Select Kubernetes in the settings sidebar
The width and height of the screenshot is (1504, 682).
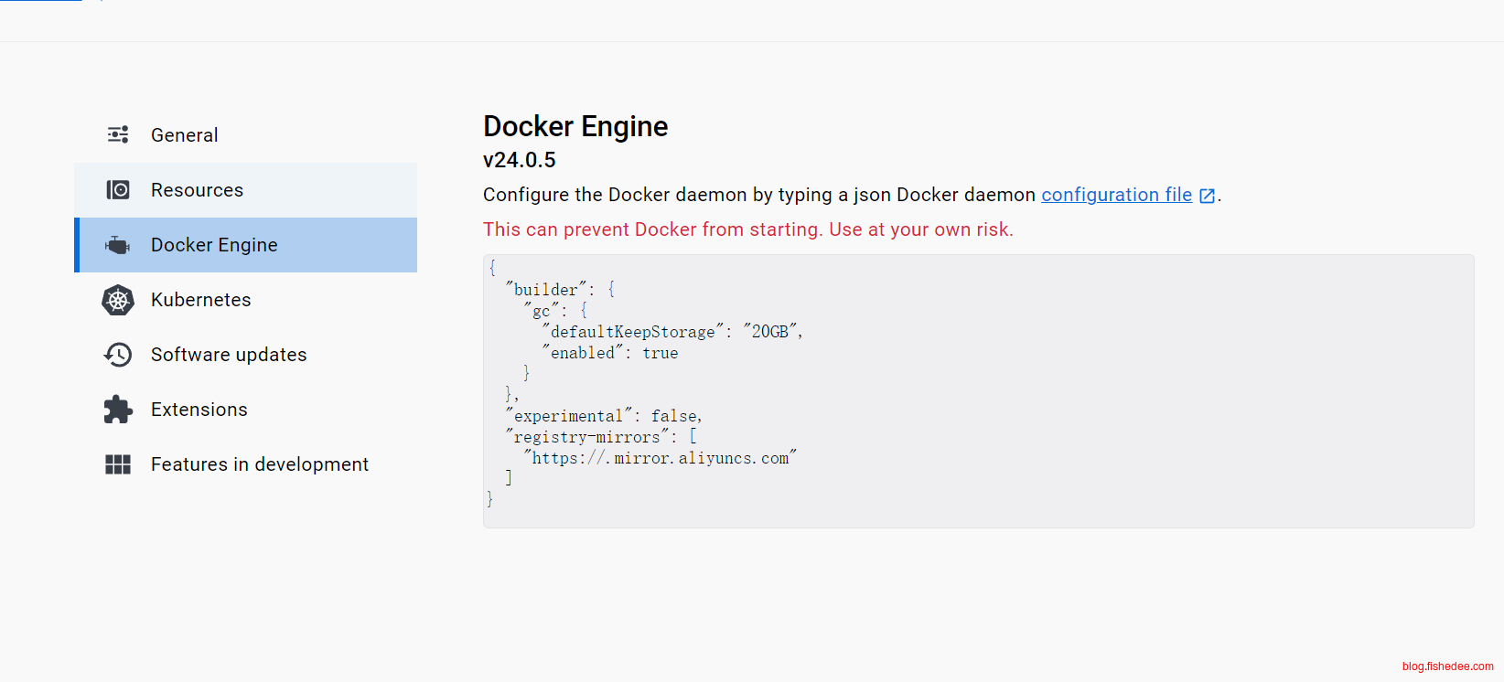click(x=200, y=300)
